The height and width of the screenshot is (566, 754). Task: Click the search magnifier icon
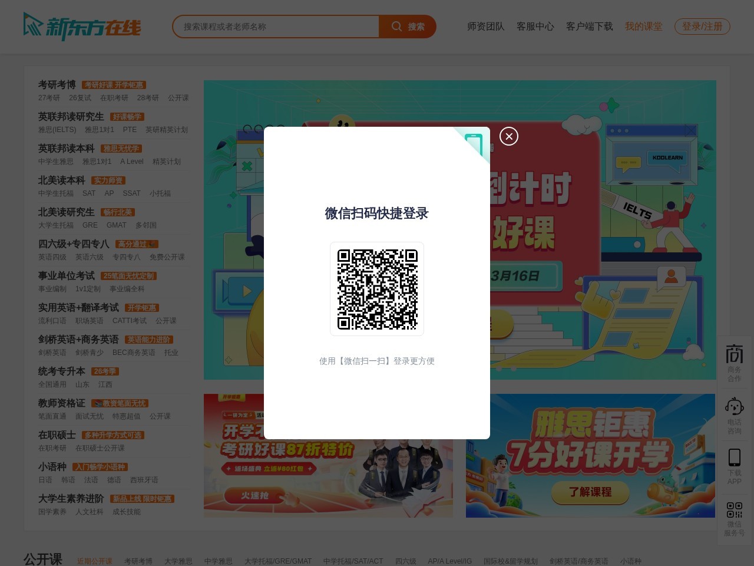coord(396,27)
